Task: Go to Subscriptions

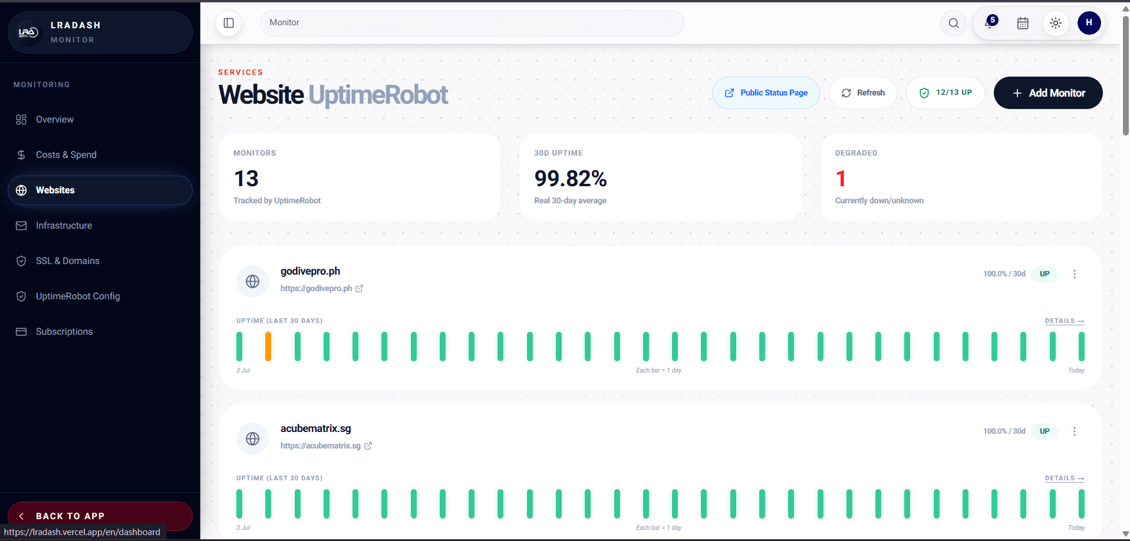Action: click(100, 332)
